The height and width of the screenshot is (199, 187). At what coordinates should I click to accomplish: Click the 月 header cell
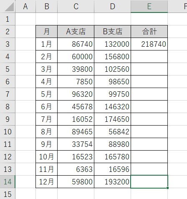[47, 32]
